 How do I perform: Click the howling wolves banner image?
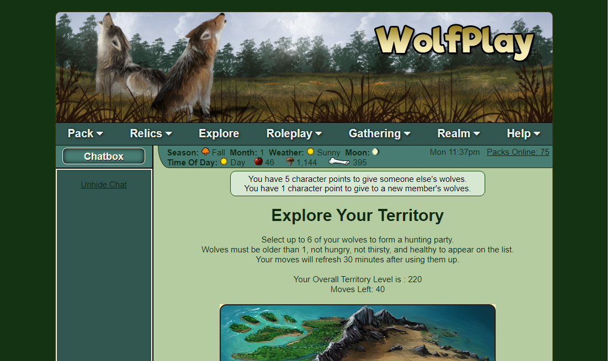click(304, 67)
